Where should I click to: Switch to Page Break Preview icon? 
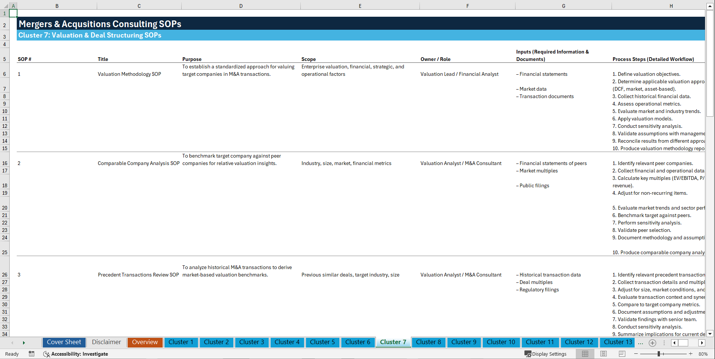pos(622,353)
